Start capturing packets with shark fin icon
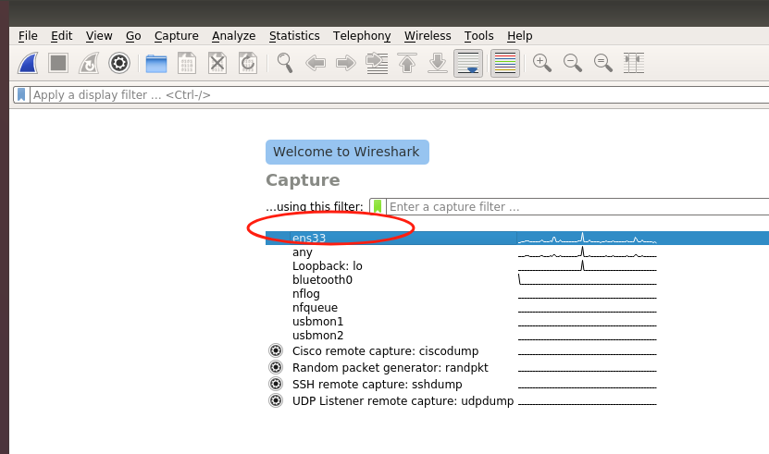 tap(28, 63)
